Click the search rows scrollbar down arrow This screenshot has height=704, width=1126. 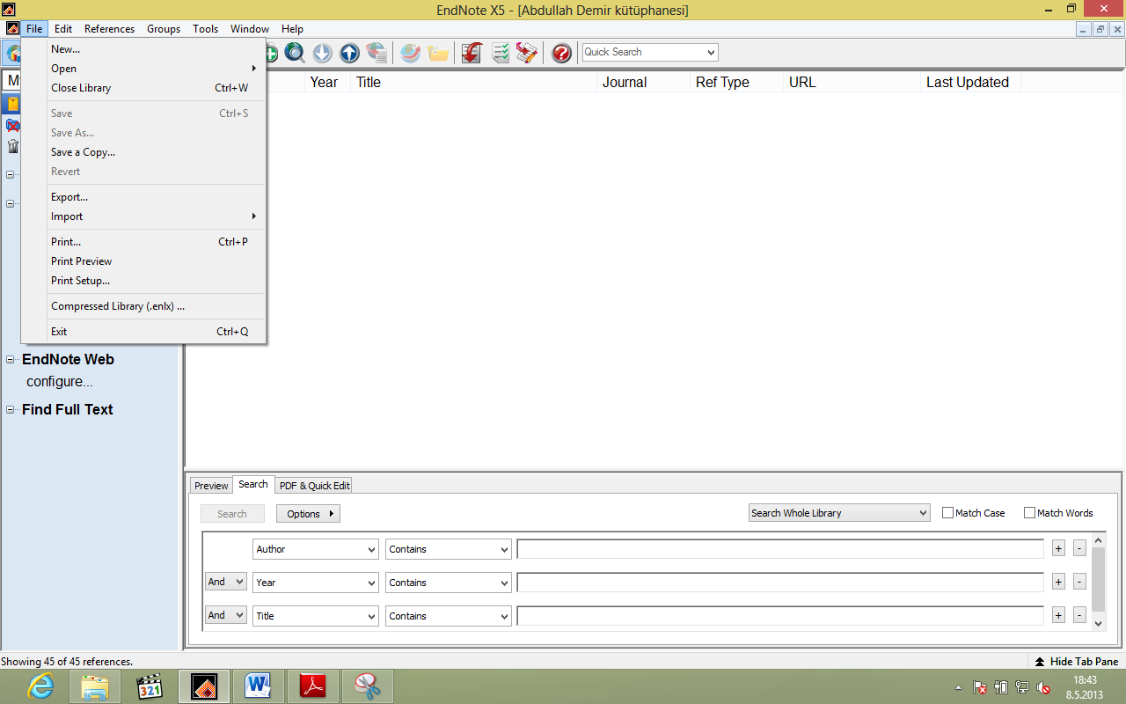pyautogui.click(x=1098, y=623)
